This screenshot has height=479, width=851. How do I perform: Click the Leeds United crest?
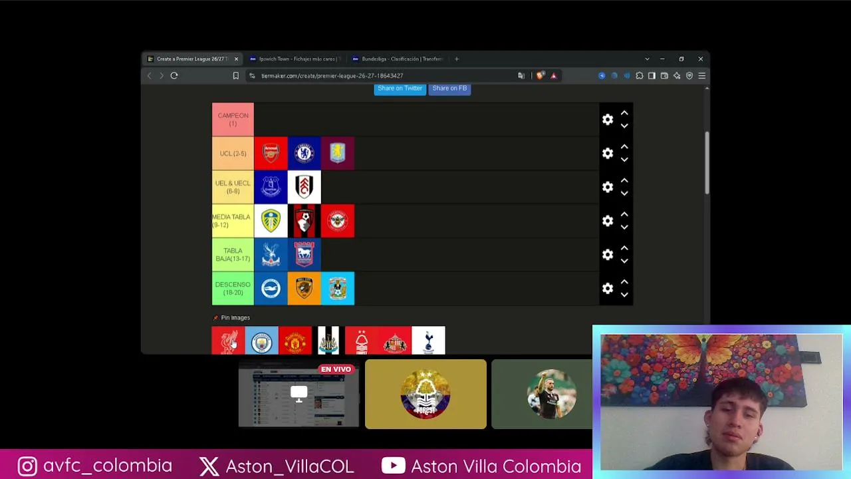click(x=271, y=221)
